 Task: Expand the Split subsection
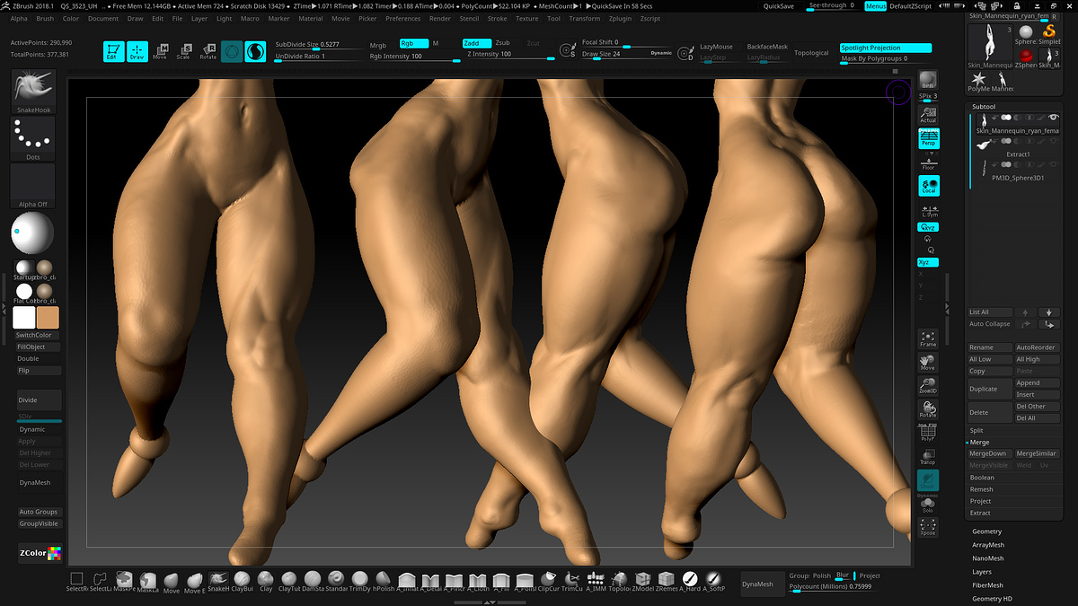click(x=976, y=431)
